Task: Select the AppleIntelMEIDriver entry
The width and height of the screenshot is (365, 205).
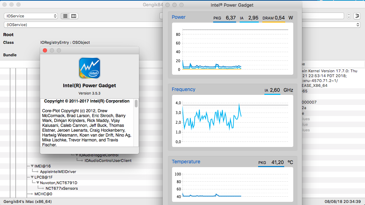Action: (x=58, y=172)
